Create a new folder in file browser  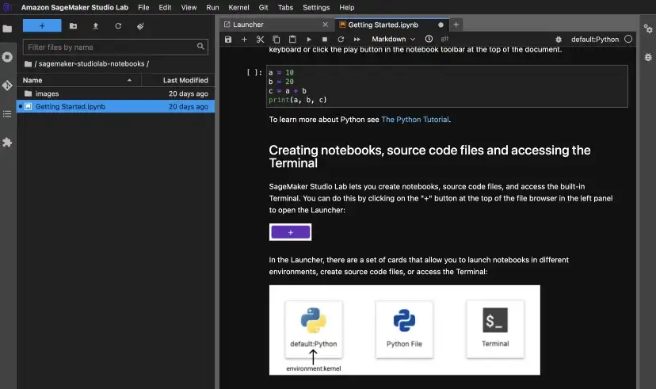tap(73, 26)
